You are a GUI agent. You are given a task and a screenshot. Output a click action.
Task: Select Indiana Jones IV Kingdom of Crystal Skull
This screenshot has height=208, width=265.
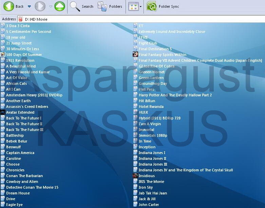(x=186, y=170)
